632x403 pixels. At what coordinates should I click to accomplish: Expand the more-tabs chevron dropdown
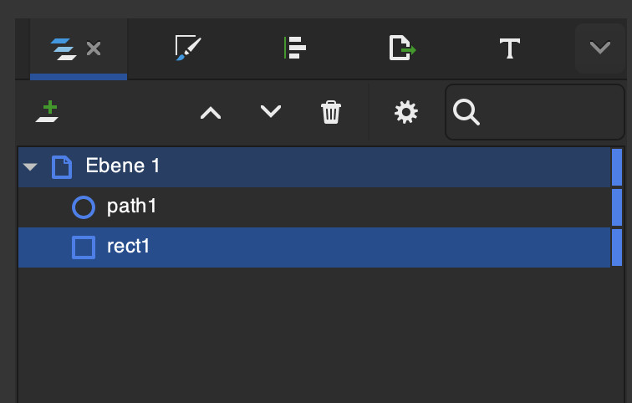[599, 48]
